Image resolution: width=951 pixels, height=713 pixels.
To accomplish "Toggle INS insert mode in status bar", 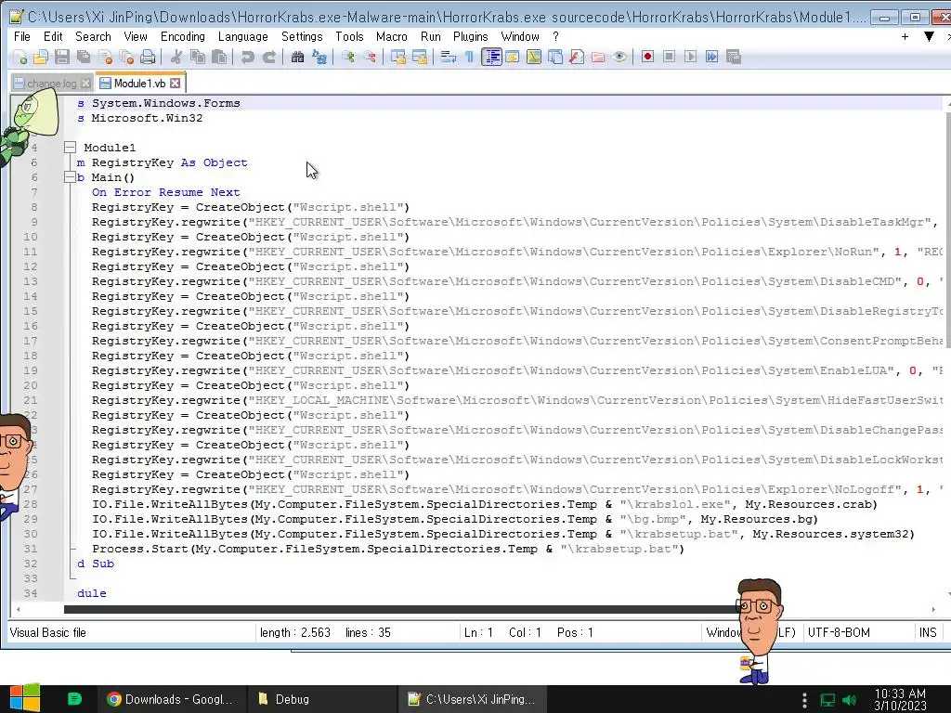I will pos(928,632).
